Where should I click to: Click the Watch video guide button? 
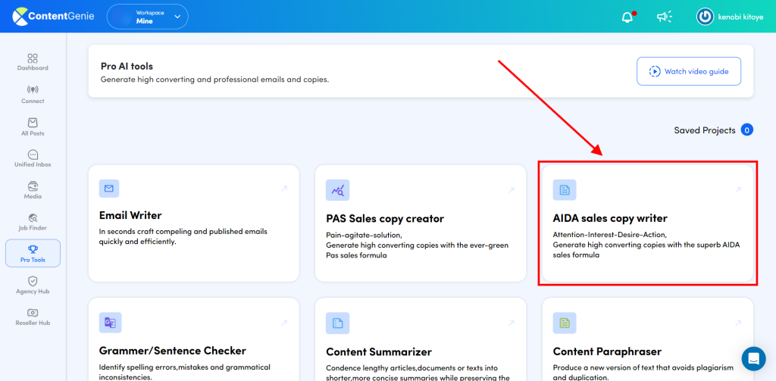tap(689, 71)
